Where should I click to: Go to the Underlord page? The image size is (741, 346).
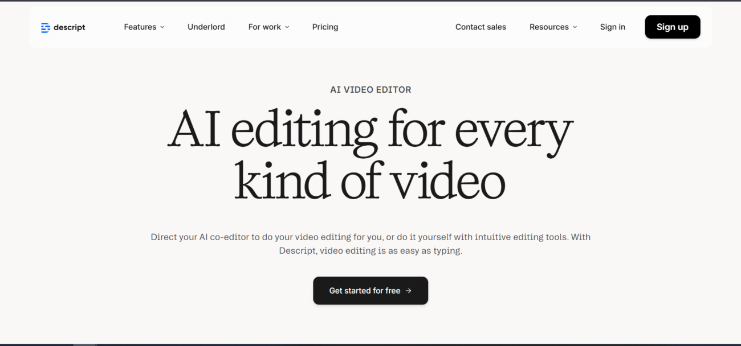pyautogui.click(x=206, y=27)
